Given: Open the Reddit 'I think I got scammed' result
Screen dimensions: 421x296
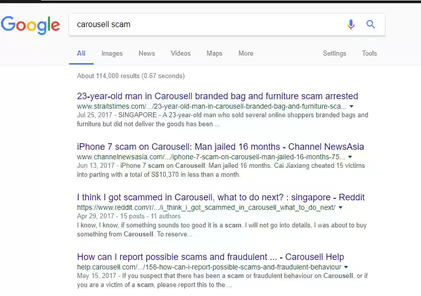Looking at the screenshot, I should 220,197.
